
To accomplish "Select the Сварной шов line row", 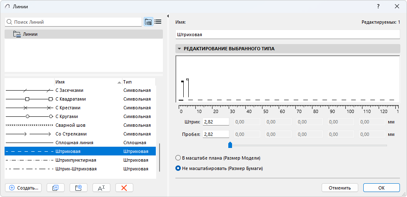I will [x=80, y=125].
